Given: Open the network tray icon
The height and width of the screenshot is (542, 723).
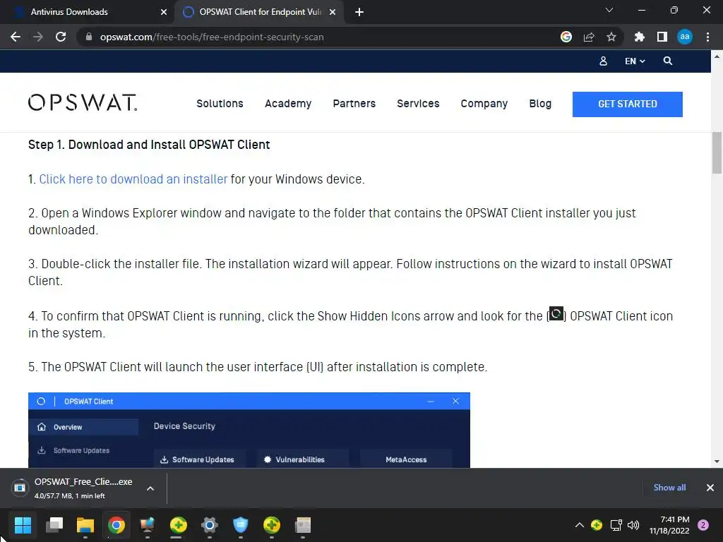Looking at the screenshot, I should pos(616,525).
